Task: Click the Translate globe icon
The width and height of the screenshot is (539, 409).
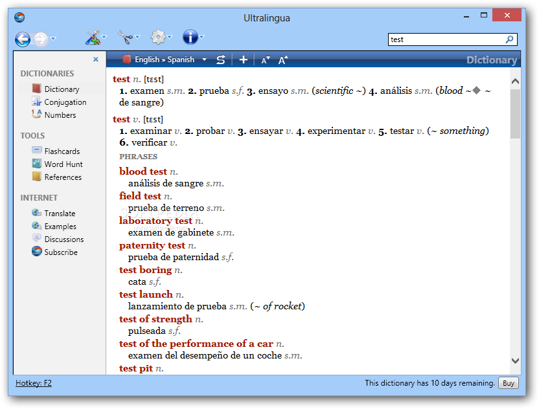Action: pyautogui.click(x=36, y=212)
